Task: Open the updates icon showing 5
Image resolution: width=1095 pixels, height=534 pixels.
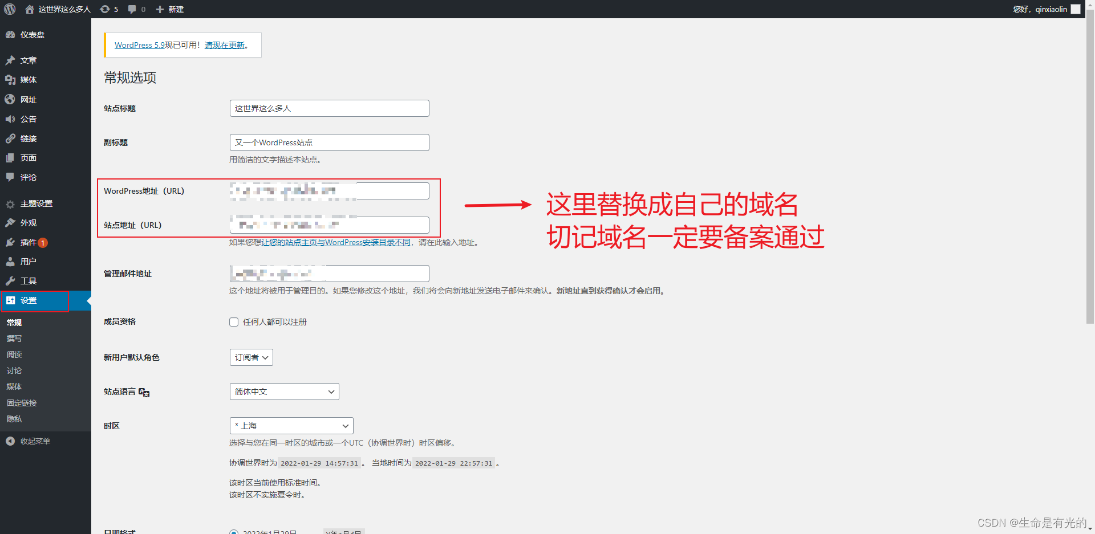Action: 105,9
